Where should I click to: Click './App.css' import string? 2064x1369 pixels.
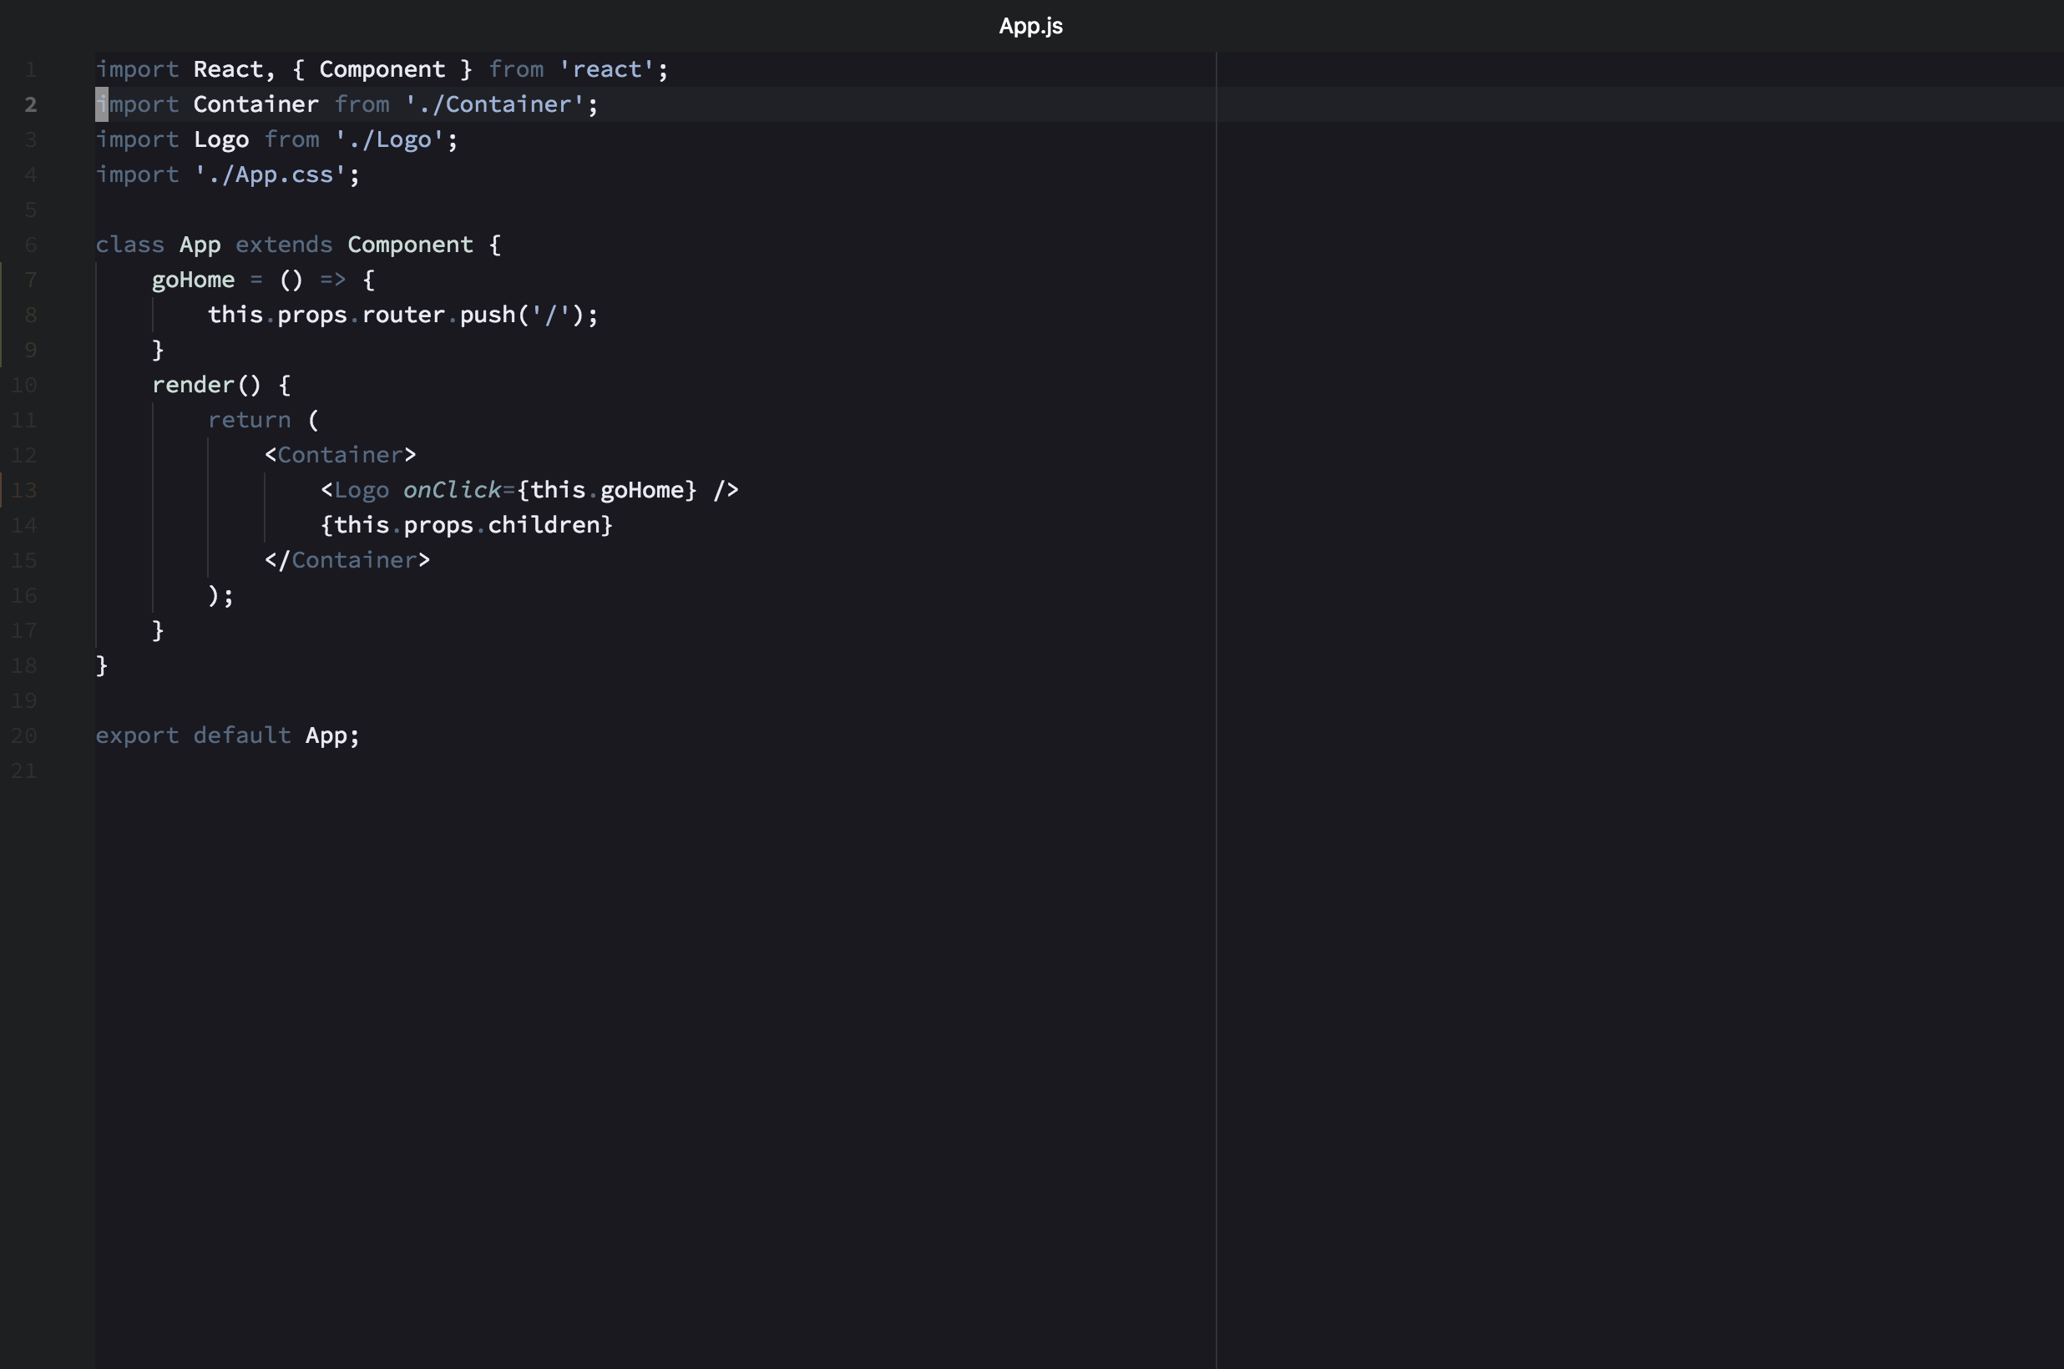coord(270,174)
